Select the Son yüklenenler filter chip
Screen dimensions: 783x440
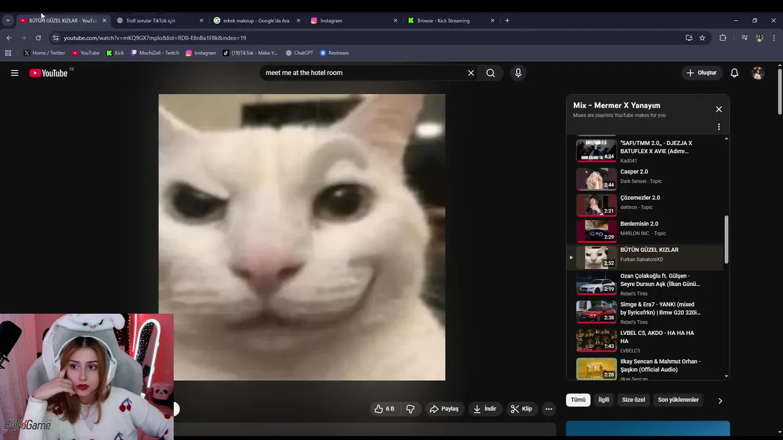coord(678,400)
